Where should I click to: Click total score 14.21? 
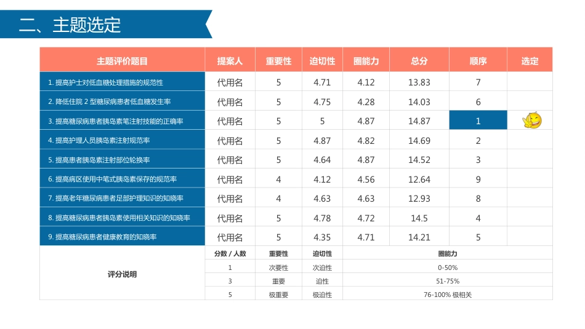click(419, 237)
